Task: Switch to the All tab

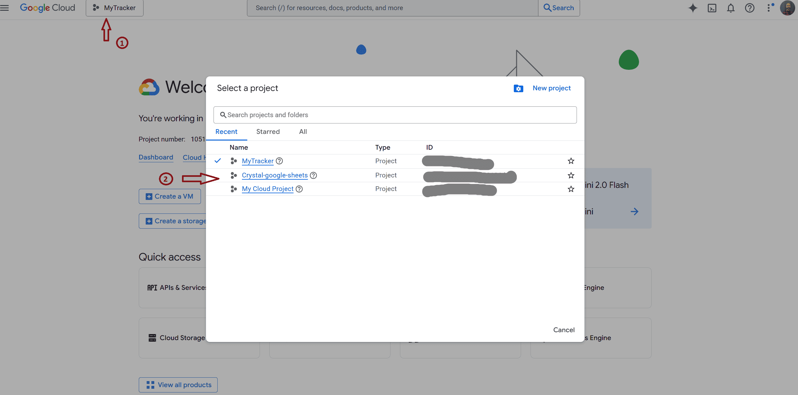Action: (303, 132)
